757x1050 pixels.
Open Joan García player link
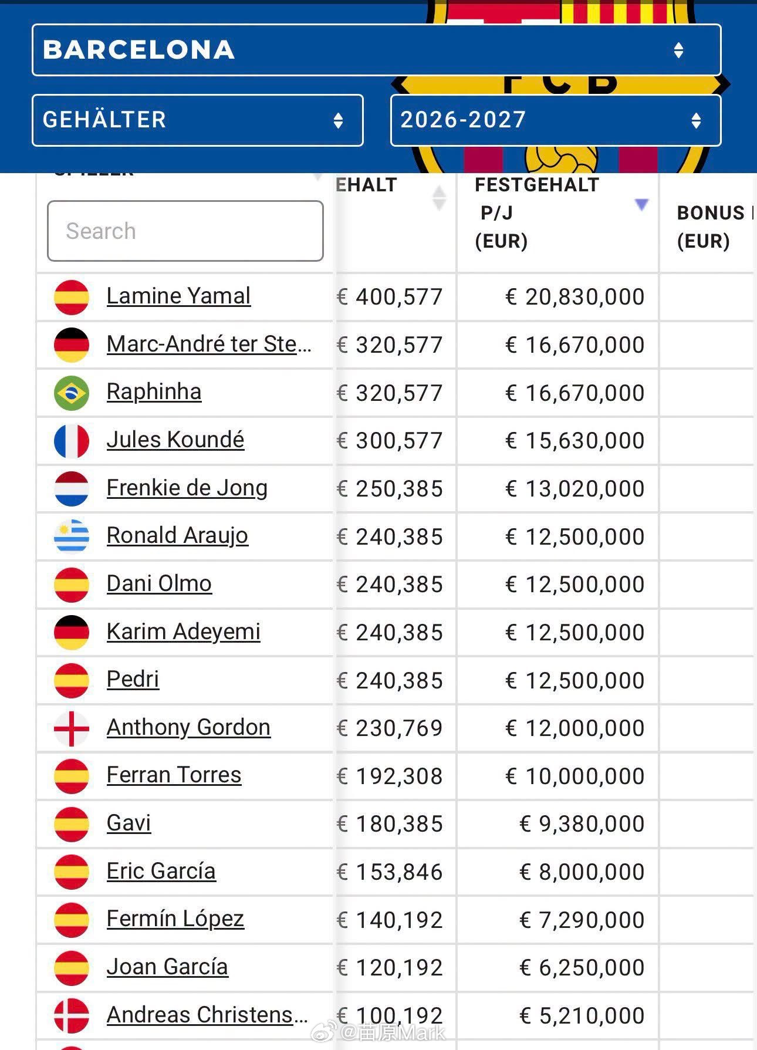click(167, 967)
